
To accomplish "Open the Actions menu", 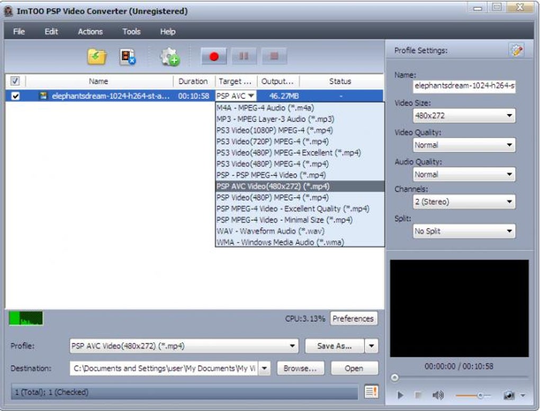I will 90,31.
